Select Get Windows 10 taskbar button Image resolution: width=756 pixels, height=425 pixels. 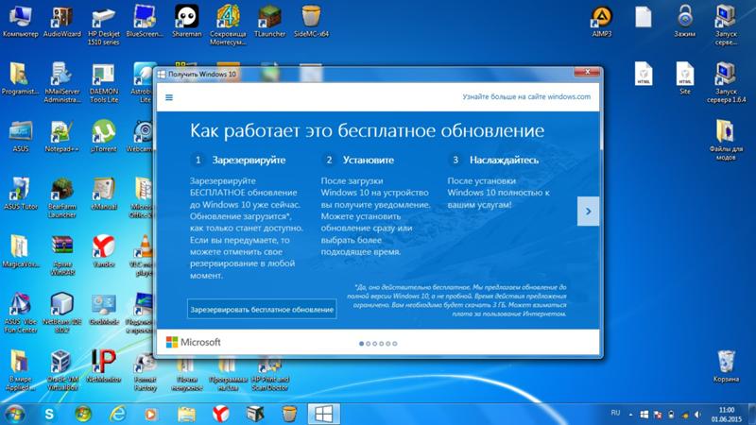[323, 414]
